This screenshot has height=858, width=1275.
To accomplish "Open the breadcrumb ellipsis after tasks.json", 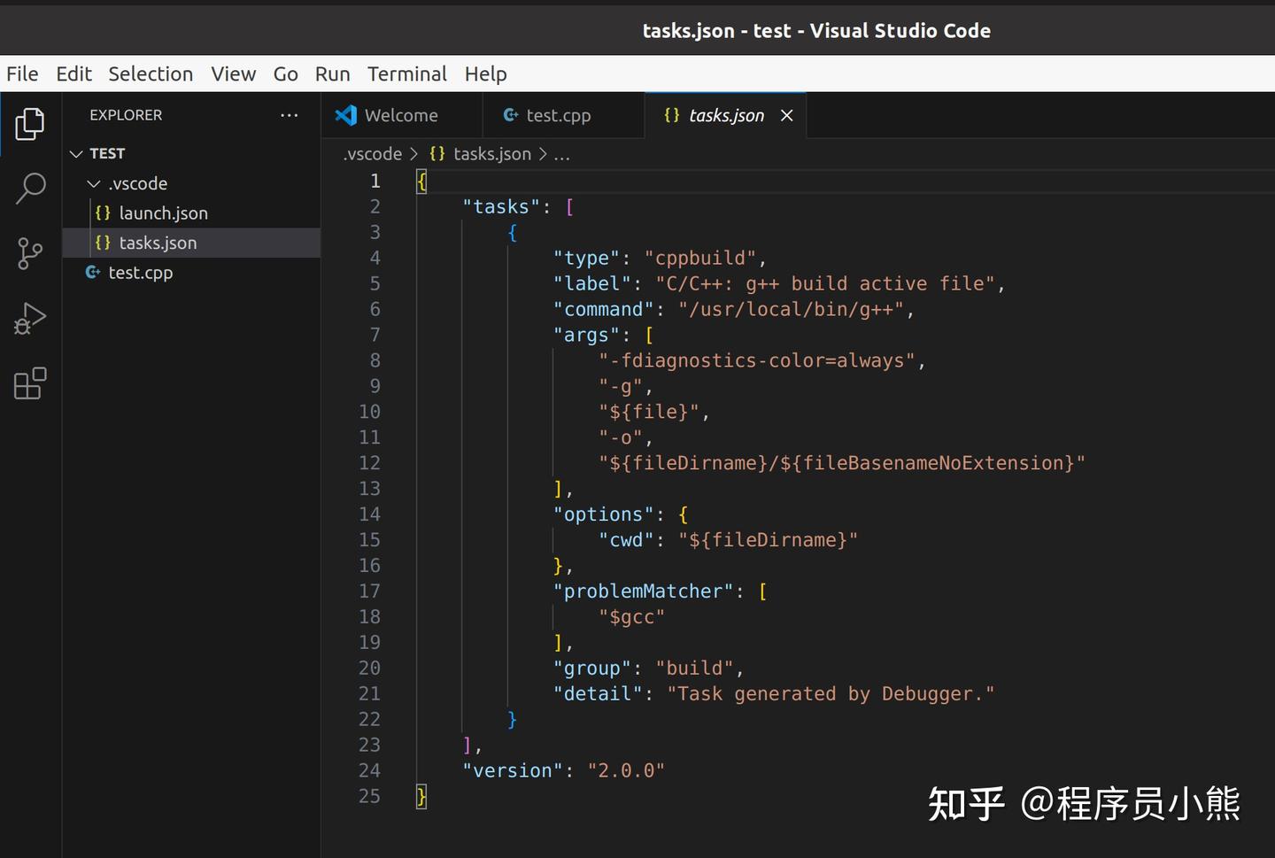I will pos(562,154).
